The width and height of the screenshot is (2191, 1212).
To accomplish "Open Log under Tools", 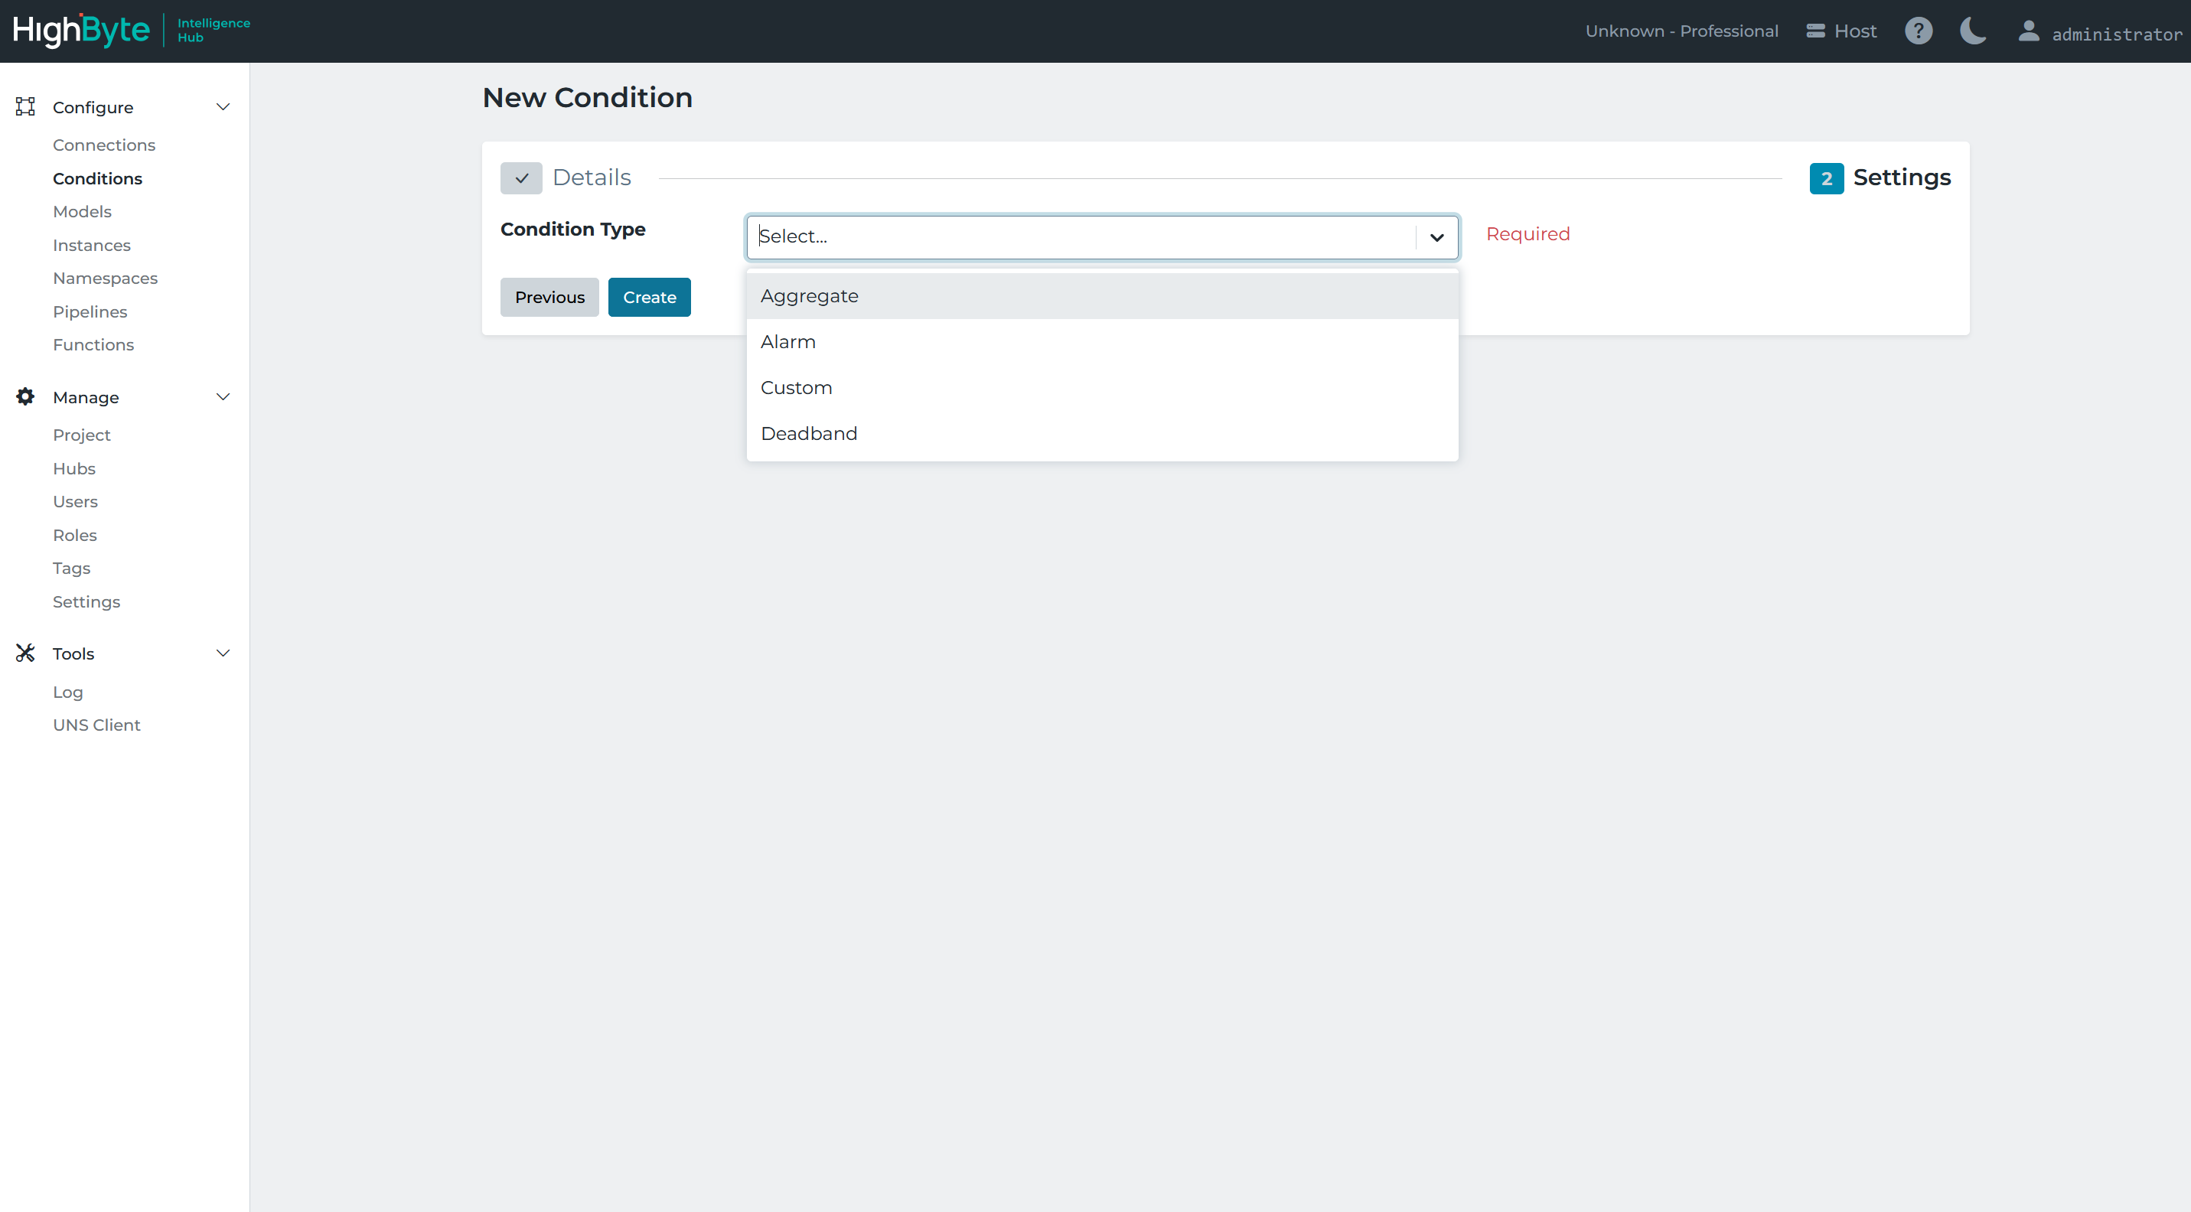I will [67, 692].
